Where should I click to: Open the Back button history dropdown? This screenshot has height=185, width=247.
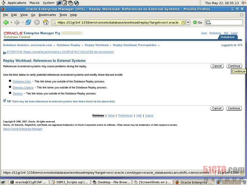[11, 22]
